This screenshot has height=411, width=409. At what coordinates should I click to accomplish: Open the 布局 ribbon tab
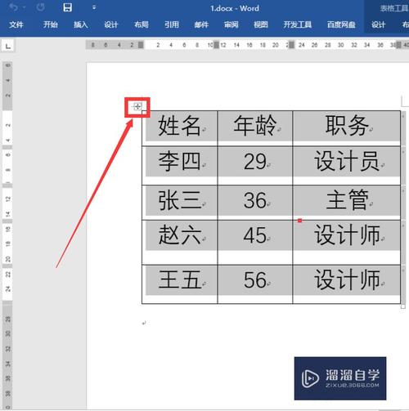pos(142,25)
